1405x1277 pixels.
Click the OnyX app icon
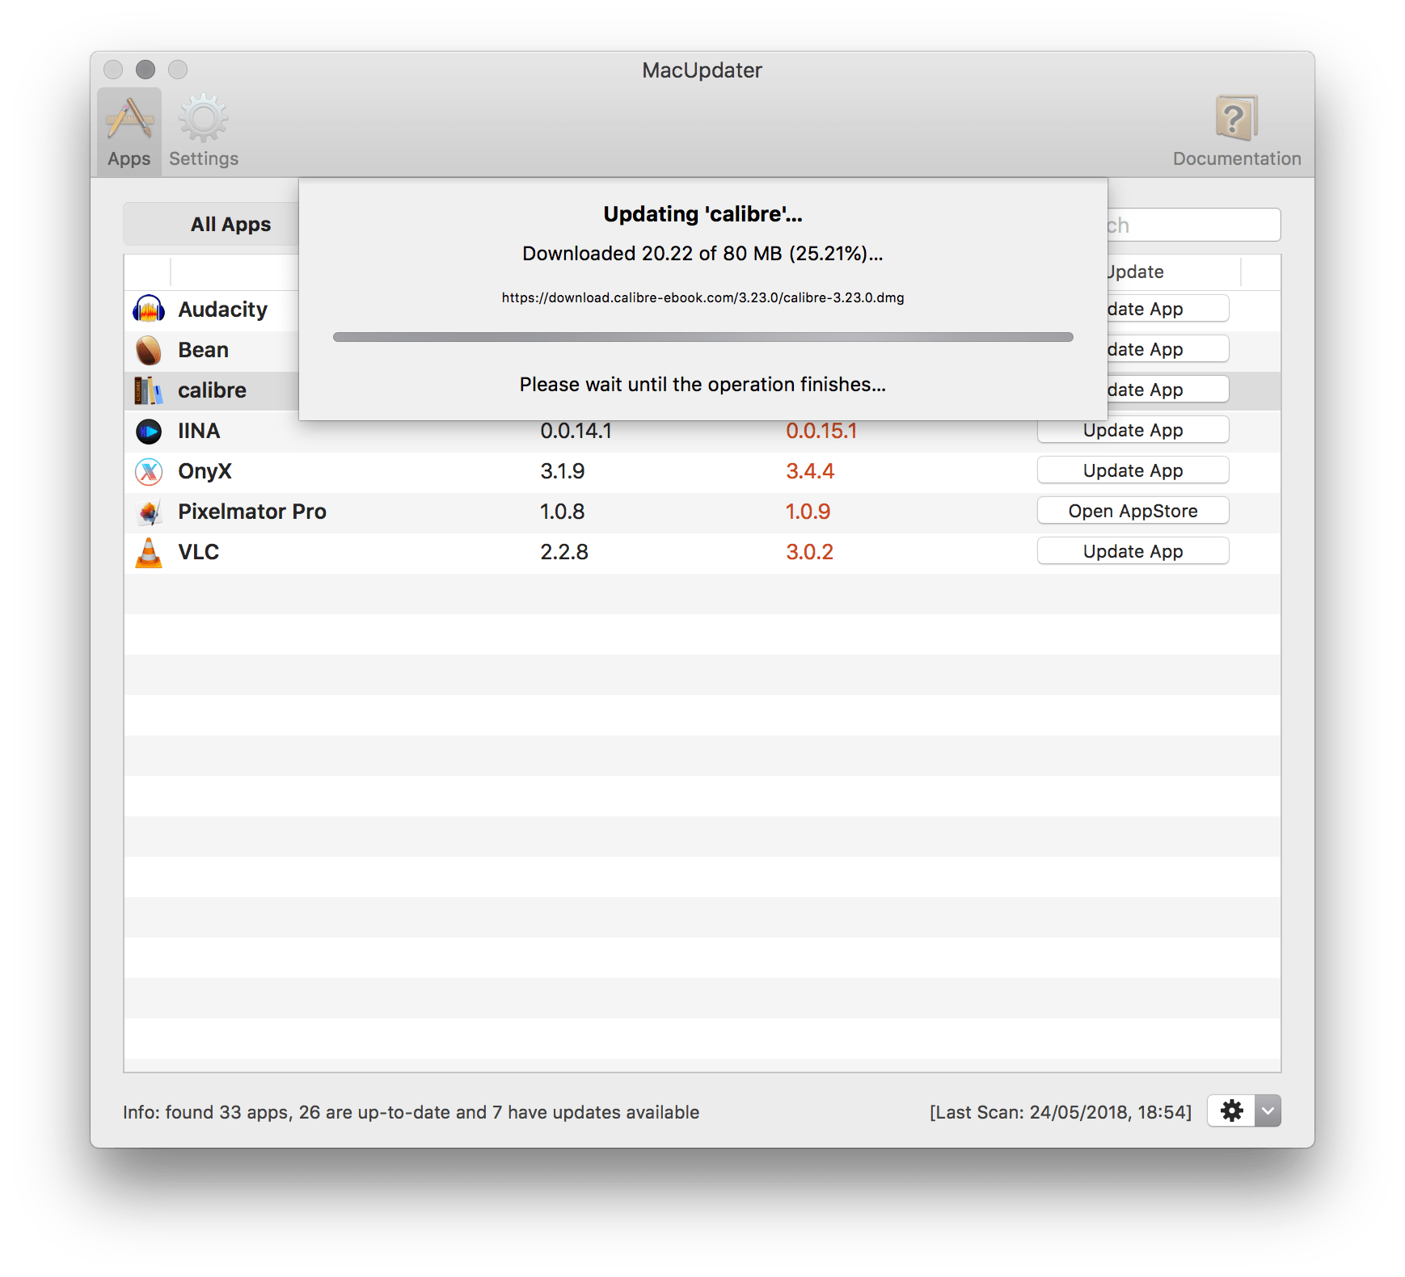tap(150, 471)
